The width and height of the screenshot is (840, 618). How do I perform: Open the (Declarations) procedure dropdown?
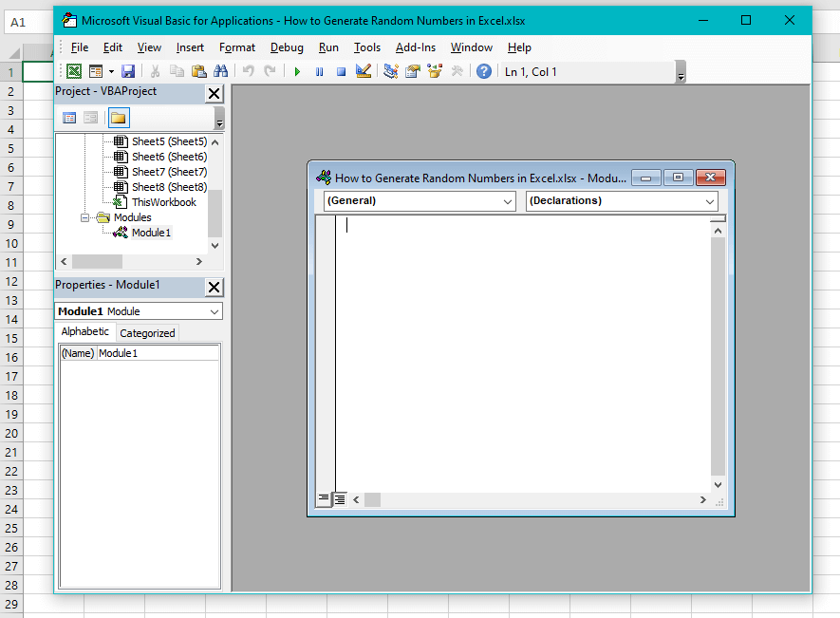pyautogui.click(x=710, y=201)
